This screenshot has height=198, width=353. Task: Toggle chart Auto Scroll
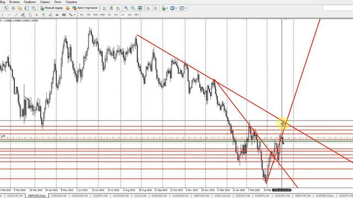(x=148, y=8)
